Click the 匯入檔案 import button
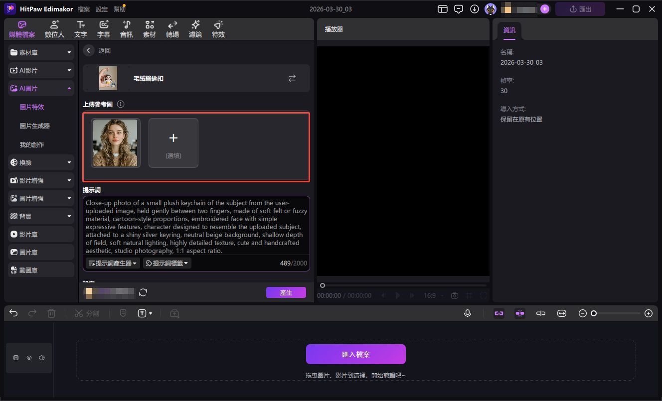Image resolution: width=662 pixels, height=401 pixels. 355,354
